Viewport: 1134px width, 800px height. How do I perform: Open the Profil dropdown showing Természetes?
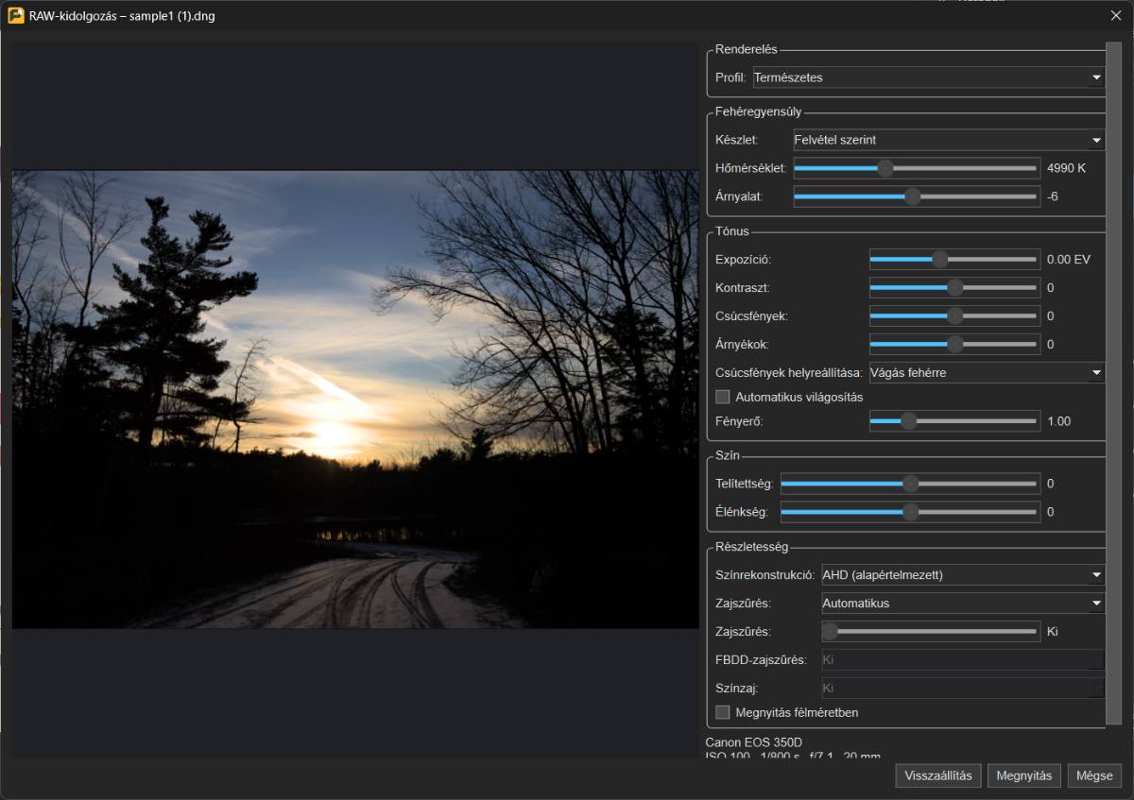[x=929, y=77]
